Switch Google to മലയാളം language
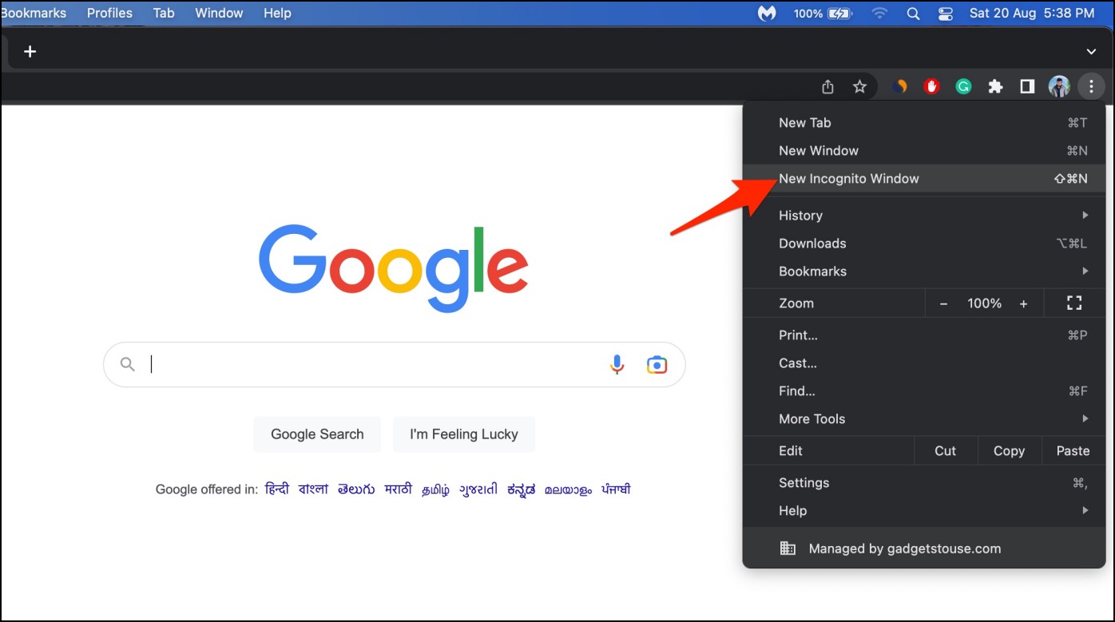The height and width of the screenshot is (622, 1115). [x=569, y=490]
